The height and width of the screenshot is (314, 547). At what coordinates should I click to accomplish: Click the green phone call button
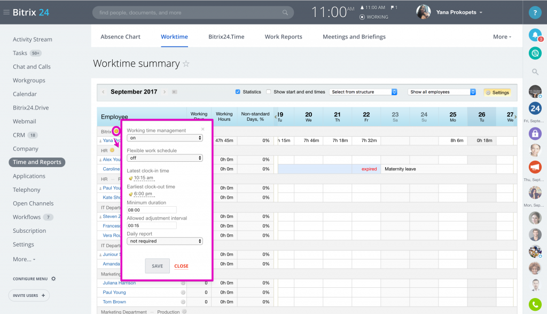tap(535, 304)
